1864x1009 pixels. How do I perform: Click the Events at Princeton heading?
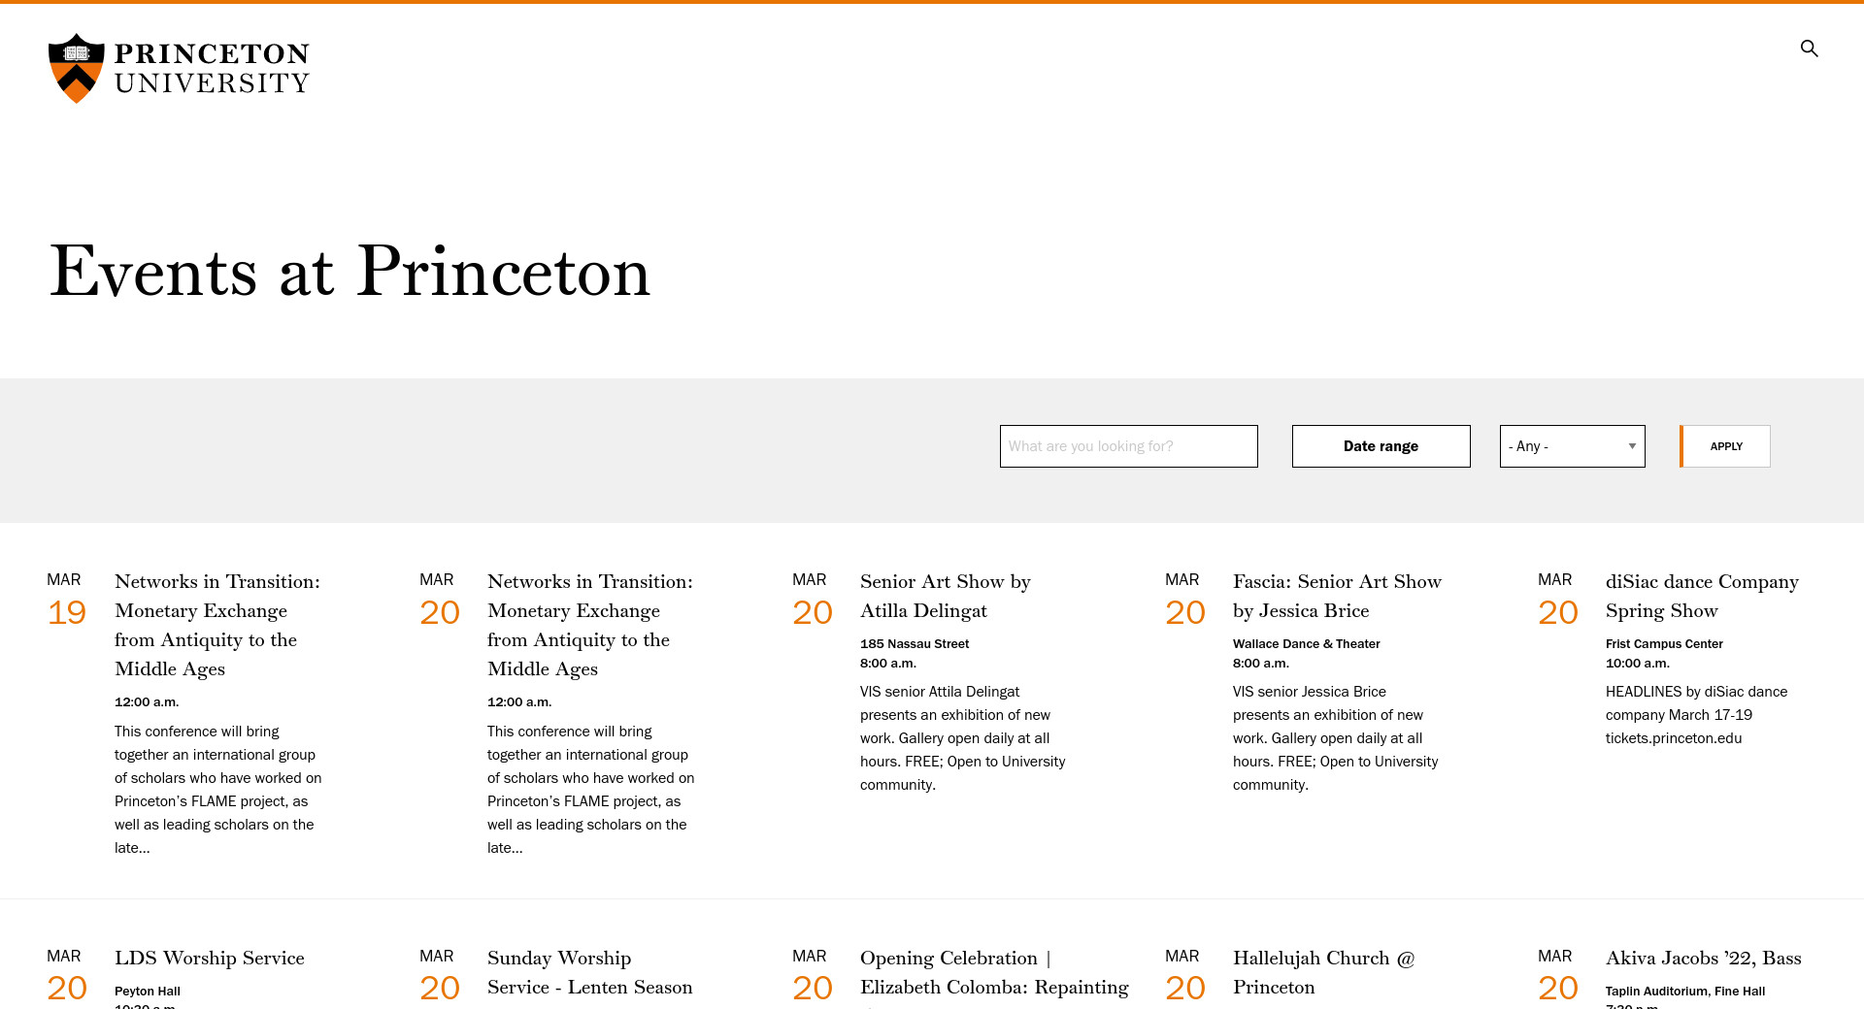click(349, 272)
